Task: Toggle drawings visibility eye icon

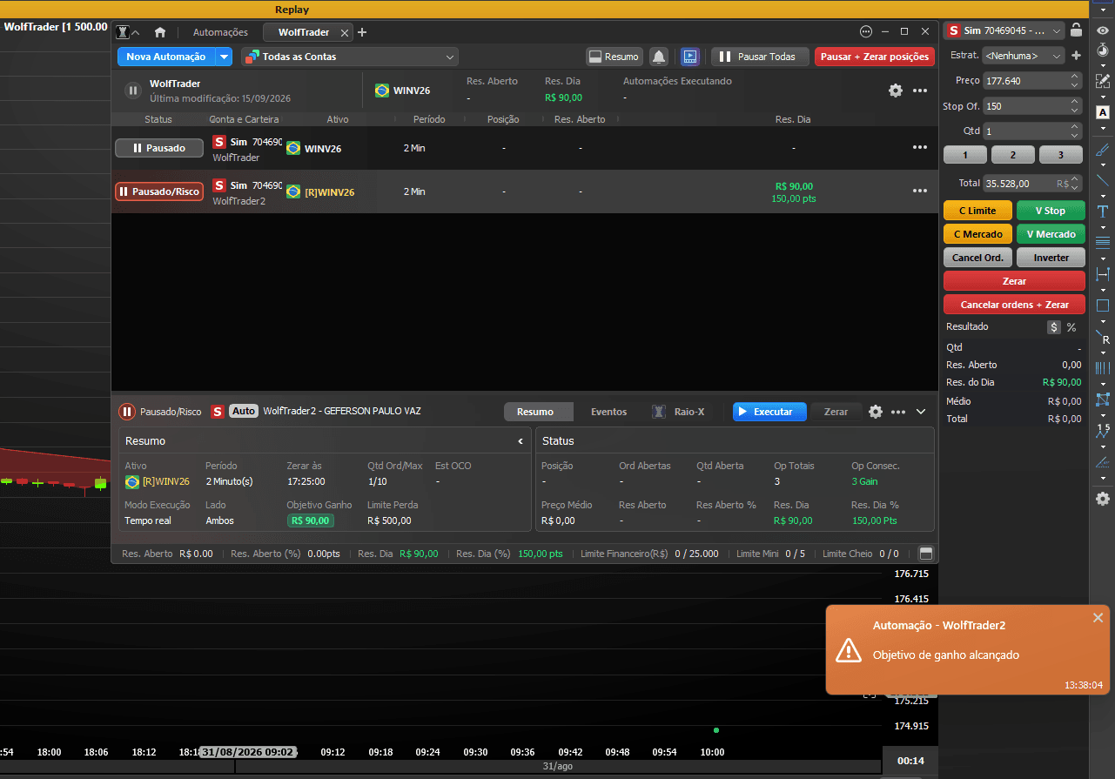Action: click(1103, 30)
